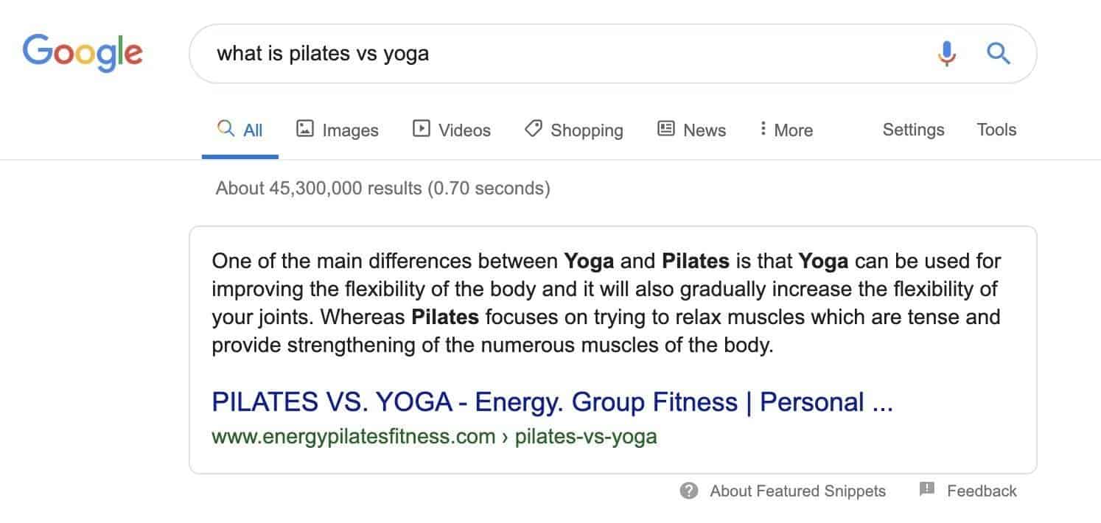Select the Images tab icon

(304, 128)
